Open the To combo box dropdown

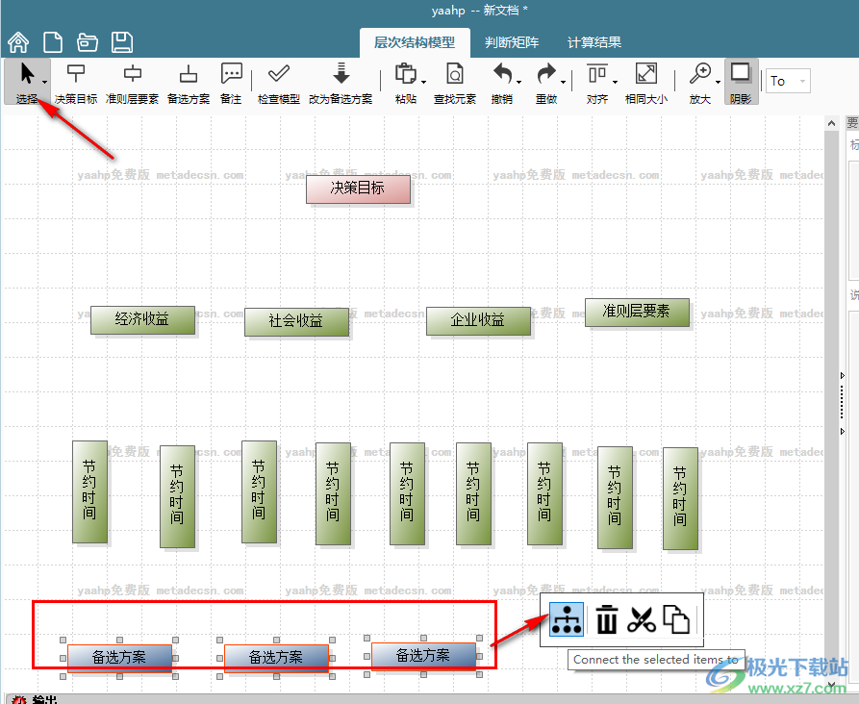coord(805,81)
